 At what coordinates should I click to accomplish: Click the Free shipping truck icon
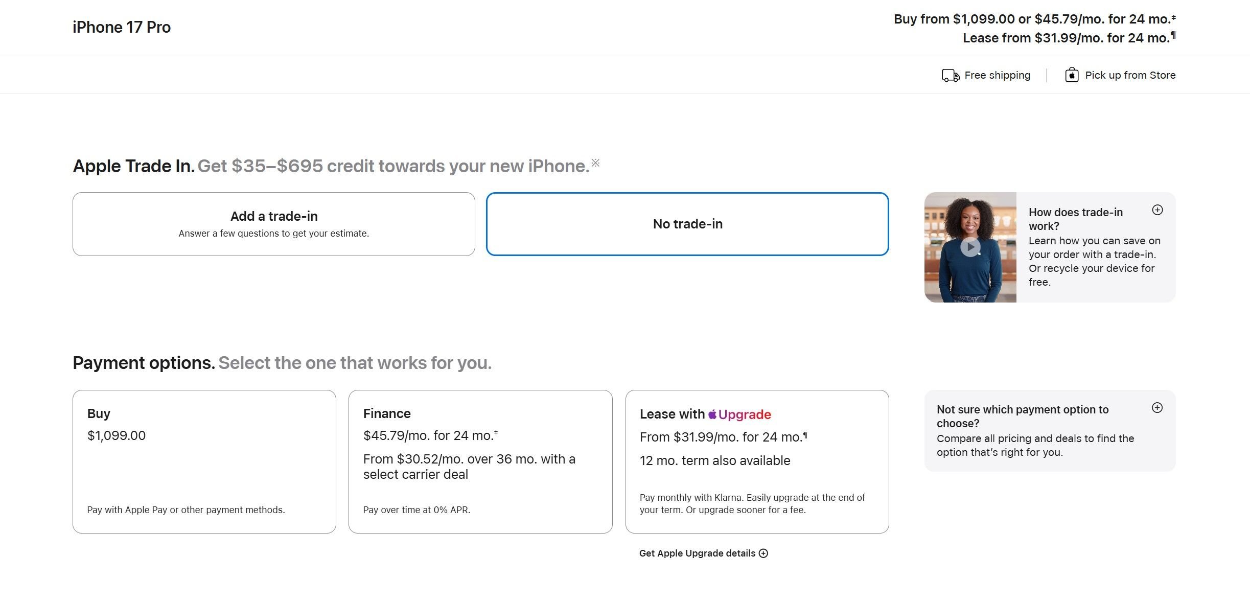[x=951, y=76]
